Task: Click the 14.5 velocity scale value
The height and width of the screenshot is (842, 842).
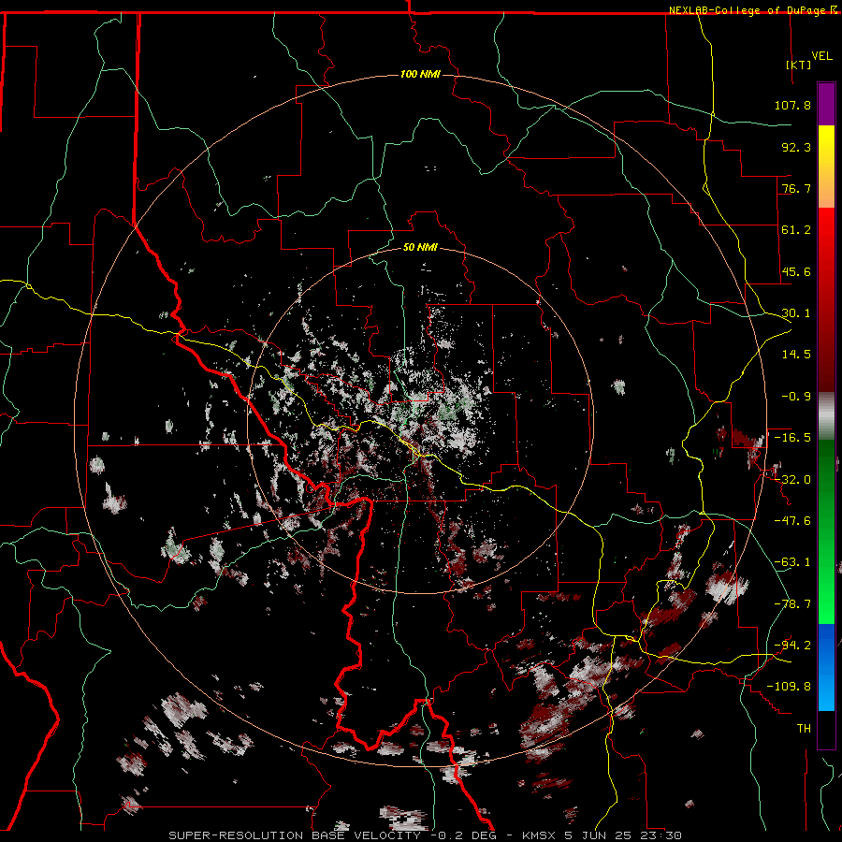Action: point(796,355)
